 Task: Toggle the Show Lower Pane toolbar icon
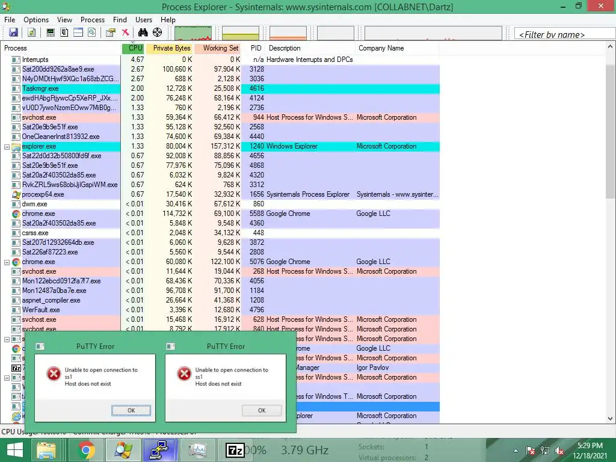coord(78,32)
